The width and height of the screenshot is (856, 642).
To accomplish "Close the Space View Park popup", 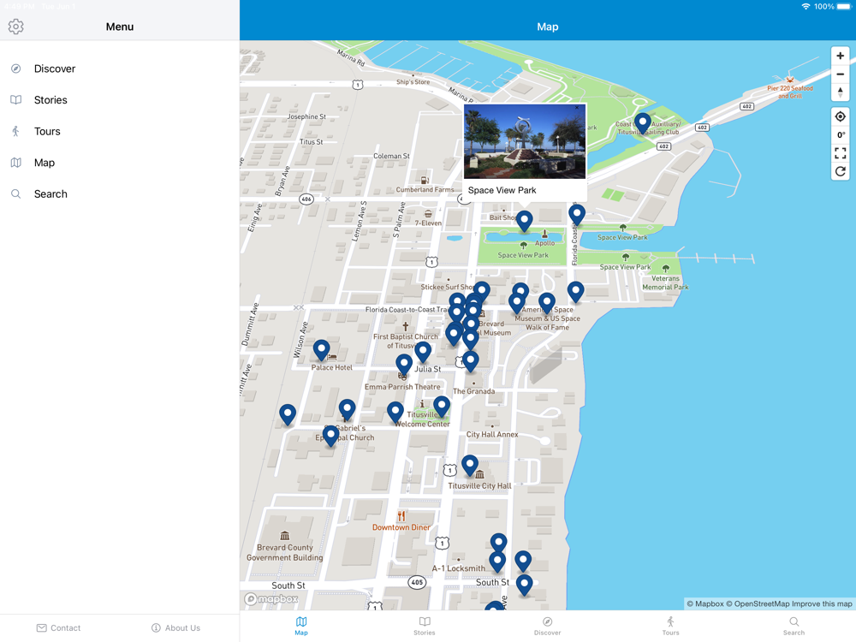I will [577, 108].
